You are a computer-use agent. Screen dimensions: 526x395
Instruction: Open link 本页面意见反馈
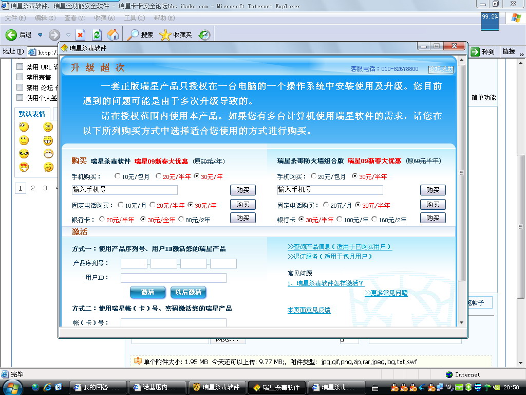coord(309,310)
